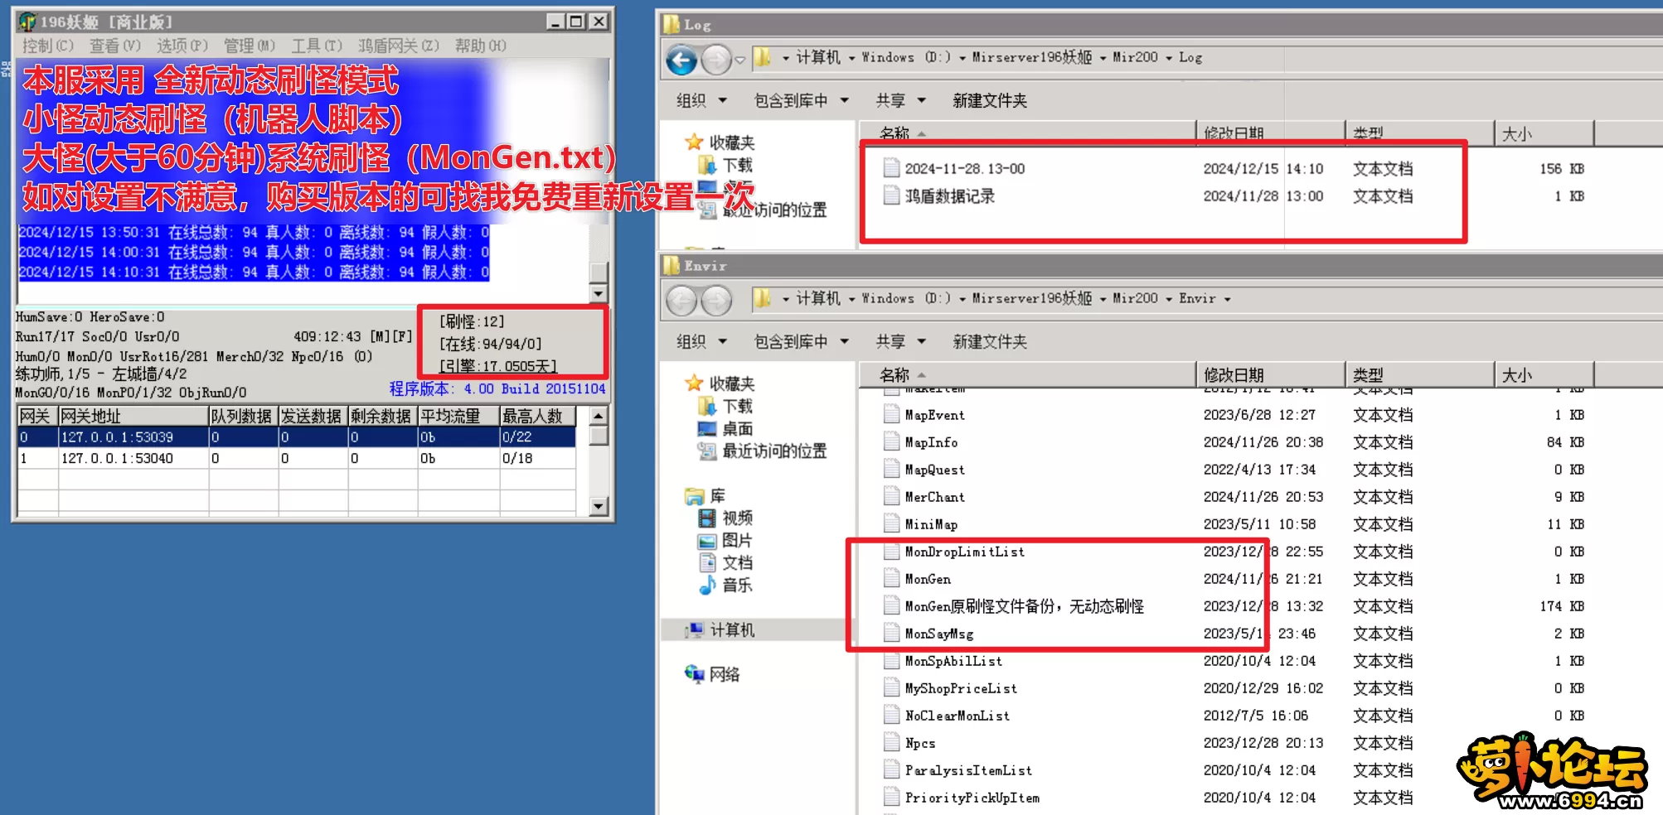Viewport: 1663px width, 815px height.
Task: Open 视频 library in Envir window
Action: click(x=725, y=518)
